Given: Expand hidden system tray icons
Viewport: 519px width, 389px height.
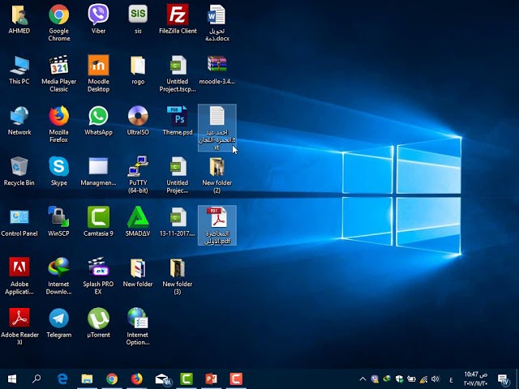Looking at the screenshot, I should tap(362, 379).
